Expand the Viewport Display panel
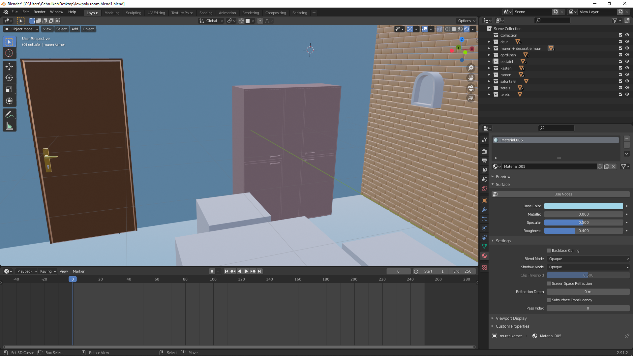 coord(511,318)
